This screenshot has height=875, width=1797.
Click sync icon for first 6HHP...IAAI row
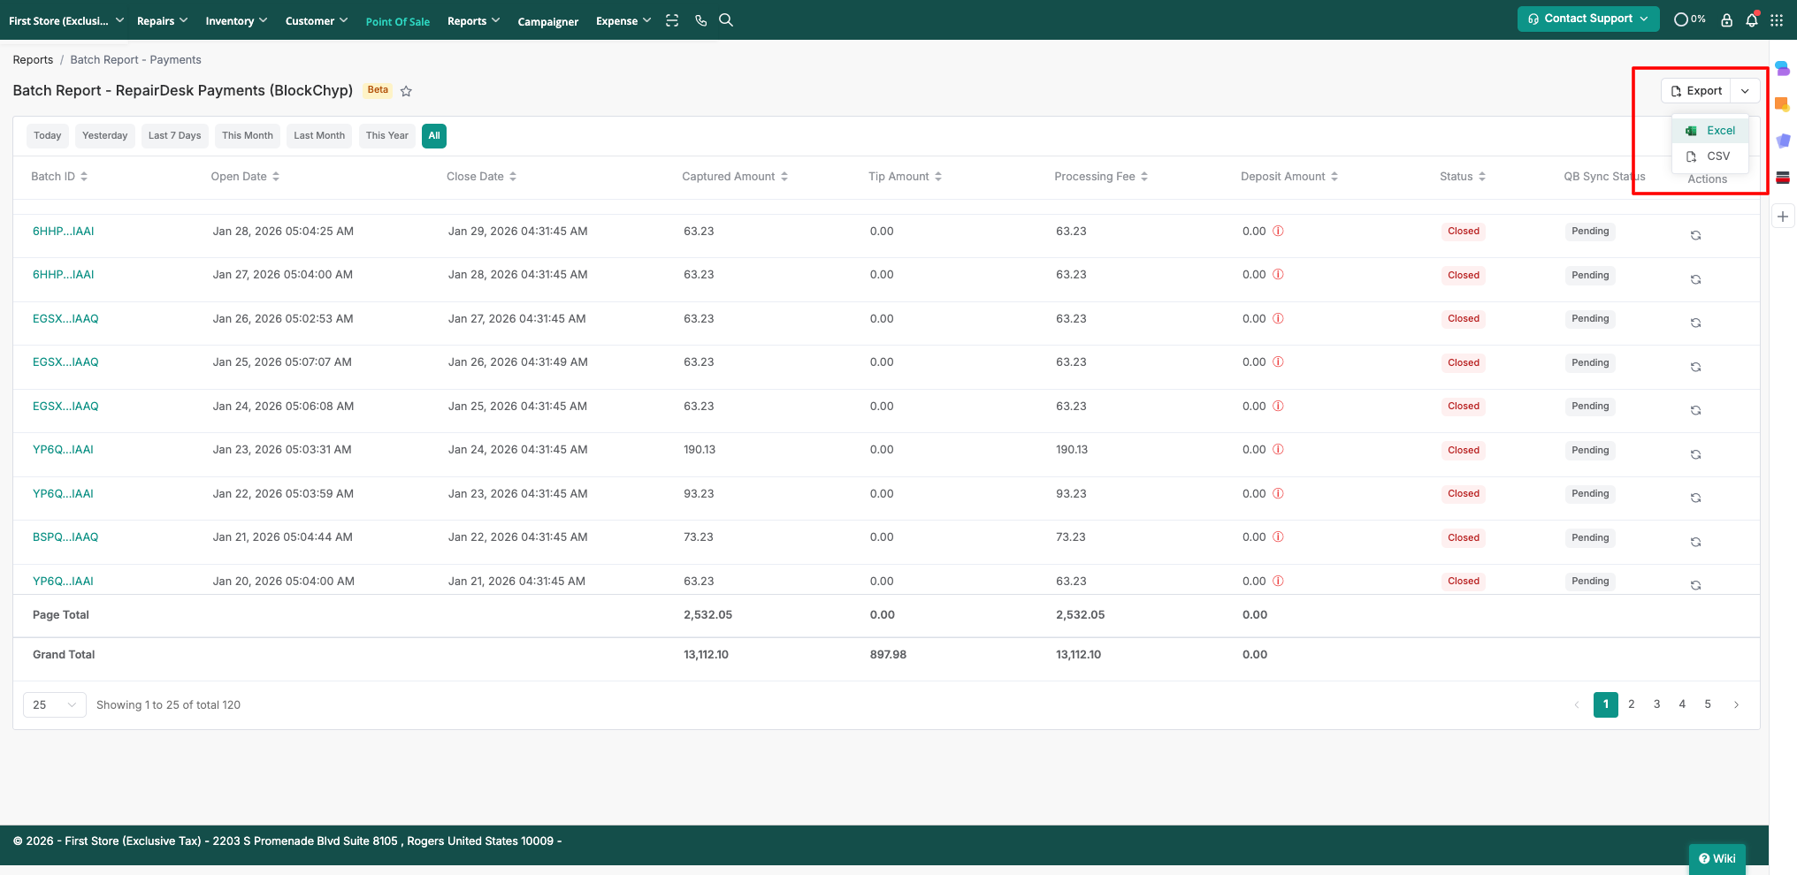(1695, 235)
